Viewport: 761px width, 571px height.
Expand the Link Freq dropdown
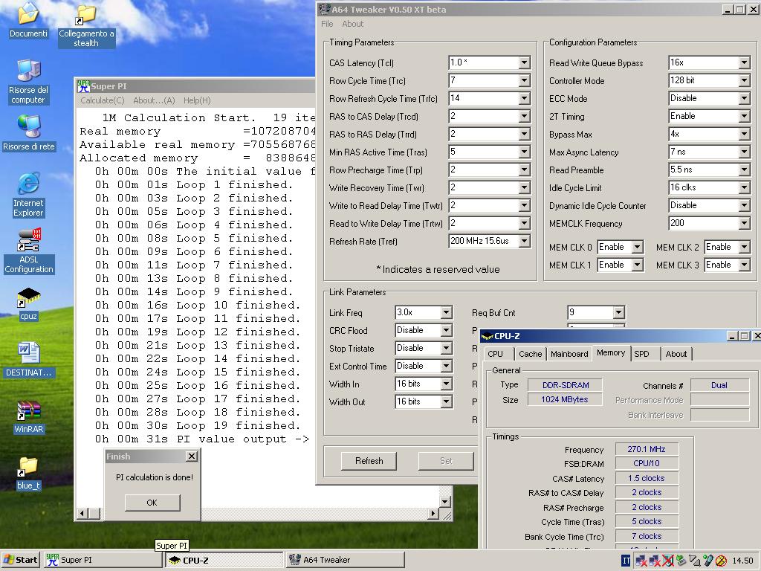447,313
